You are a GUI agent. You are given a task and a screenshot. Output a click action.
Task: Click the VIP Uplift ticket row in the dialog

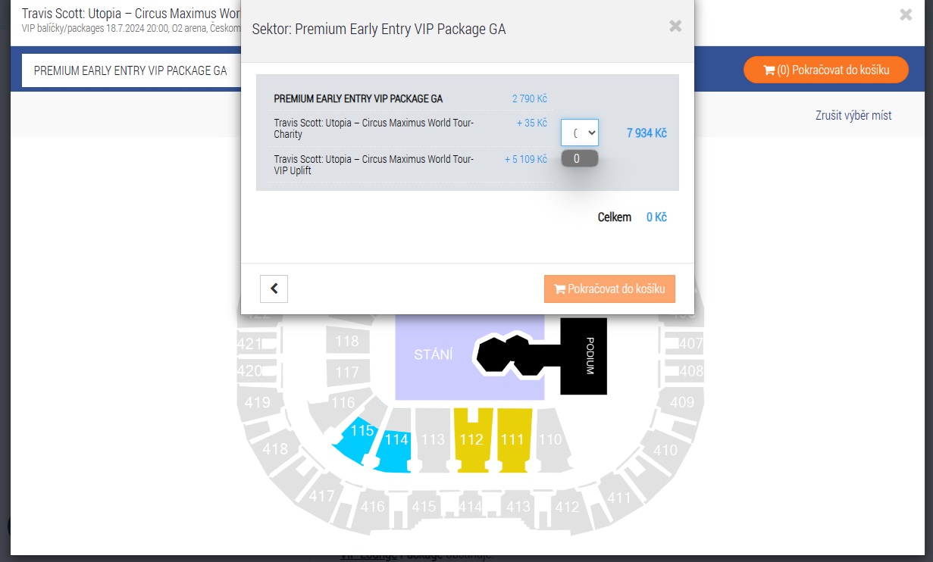(x=374, y=164)
